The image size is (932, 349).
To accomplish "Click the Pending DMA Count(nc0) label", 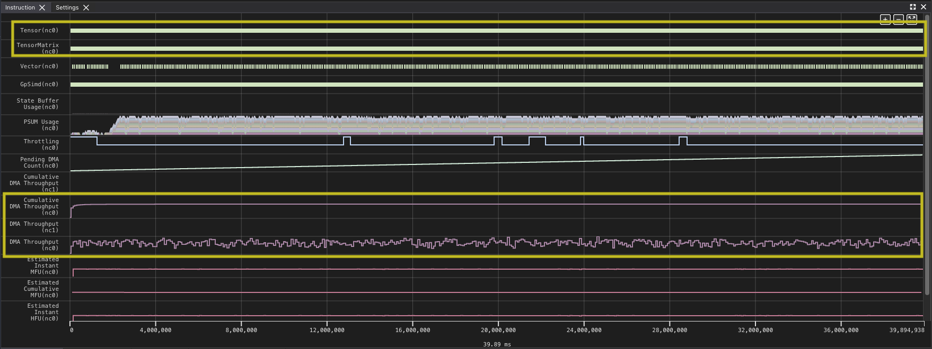I will point(39,162).
